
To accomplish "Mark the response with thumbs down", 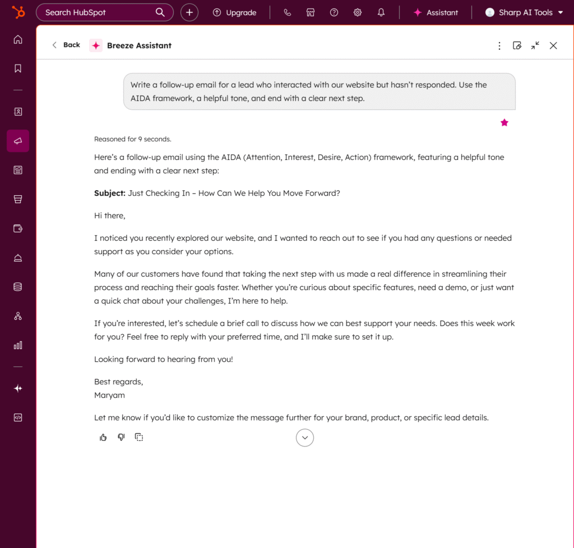I will [121, 438].
